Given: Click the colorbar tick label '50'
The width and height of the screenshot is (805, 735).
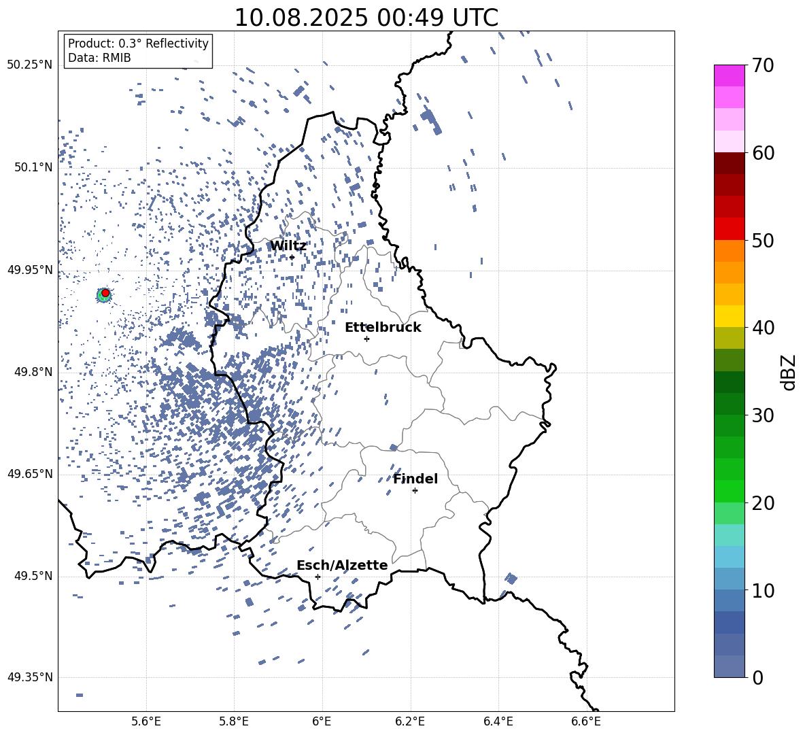Looking at the screenshot, I should click(763, 241).
